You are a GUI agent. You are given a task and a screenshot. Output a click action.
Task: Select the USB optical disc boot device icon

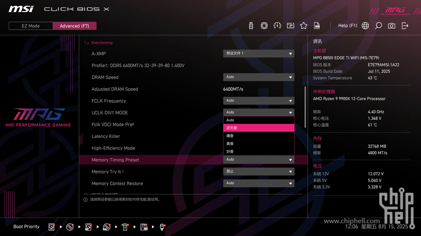(x=107, y=227)
